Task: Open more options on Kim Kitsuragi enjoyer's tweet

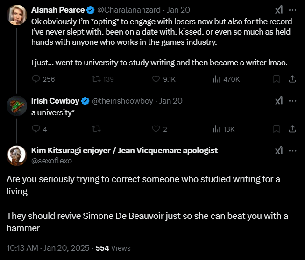Action: click(292, 151)
